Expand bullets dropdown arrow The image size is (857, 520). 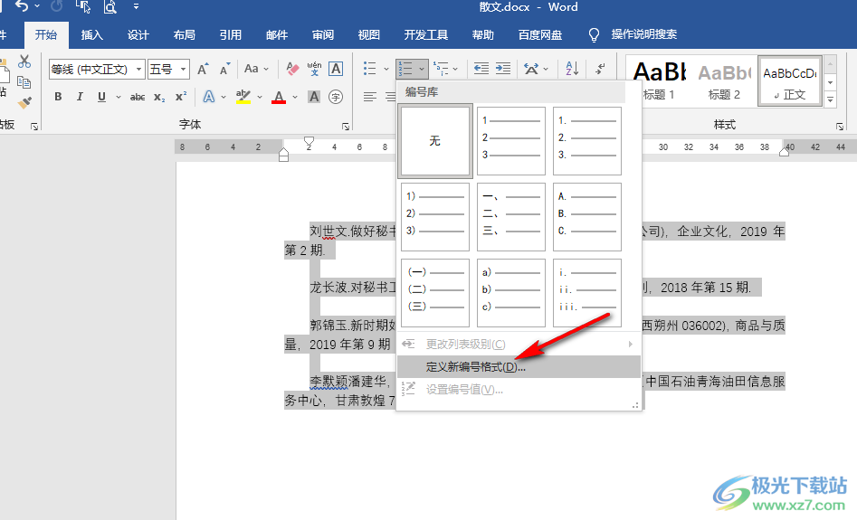coord(386,70)
